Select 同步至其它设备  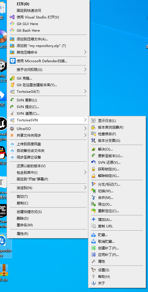[48, 157]
